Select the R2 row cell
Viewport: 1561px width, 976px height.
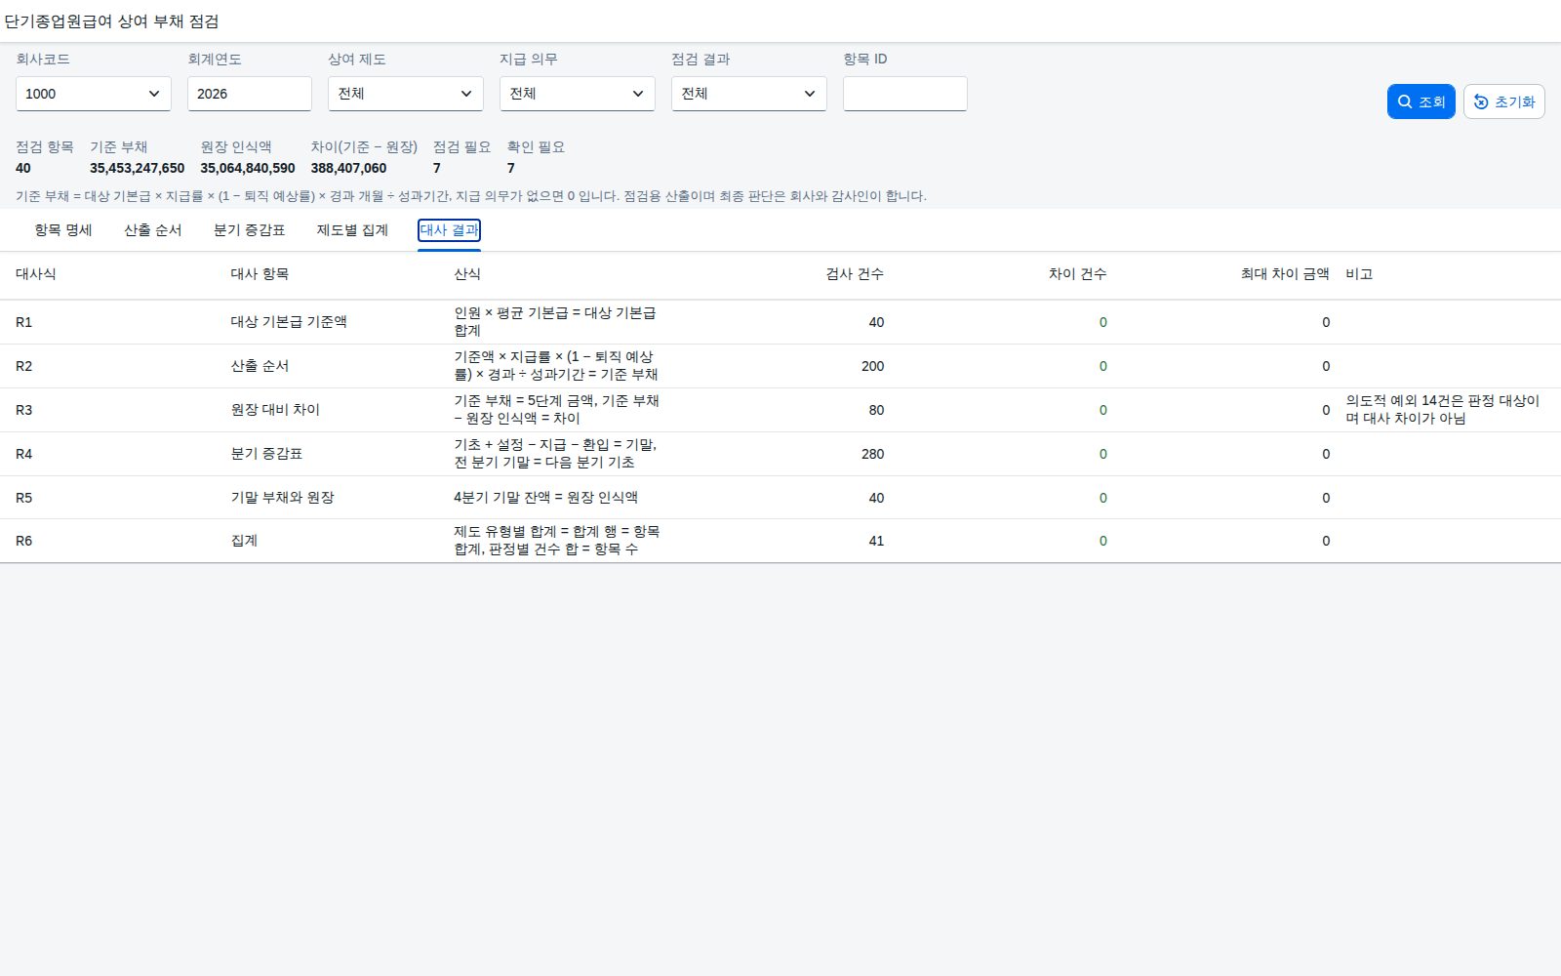tap(24, 366)
